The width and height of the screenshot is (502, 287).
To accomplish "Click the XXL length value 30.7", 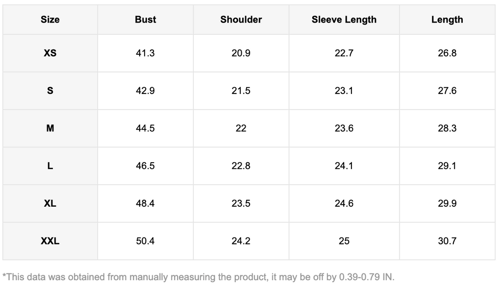I will click(x=447, y=241).
